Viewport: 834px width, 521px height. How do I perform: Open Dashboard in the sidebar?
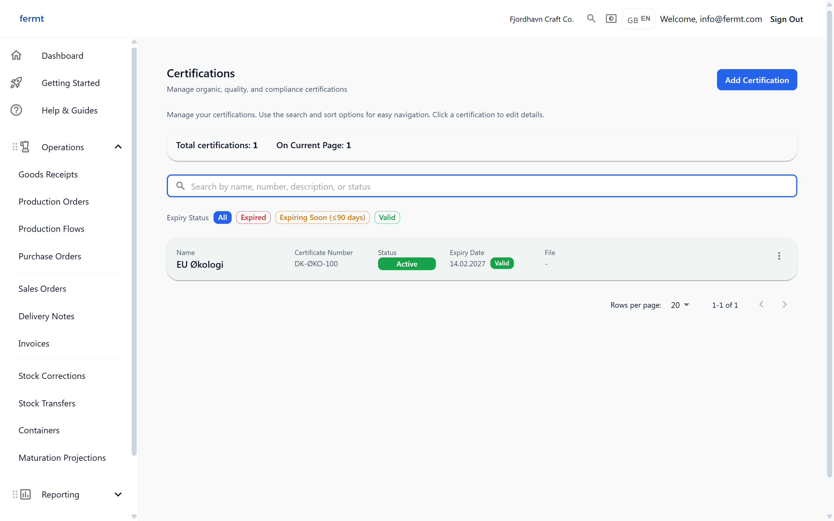click(62, 56)
